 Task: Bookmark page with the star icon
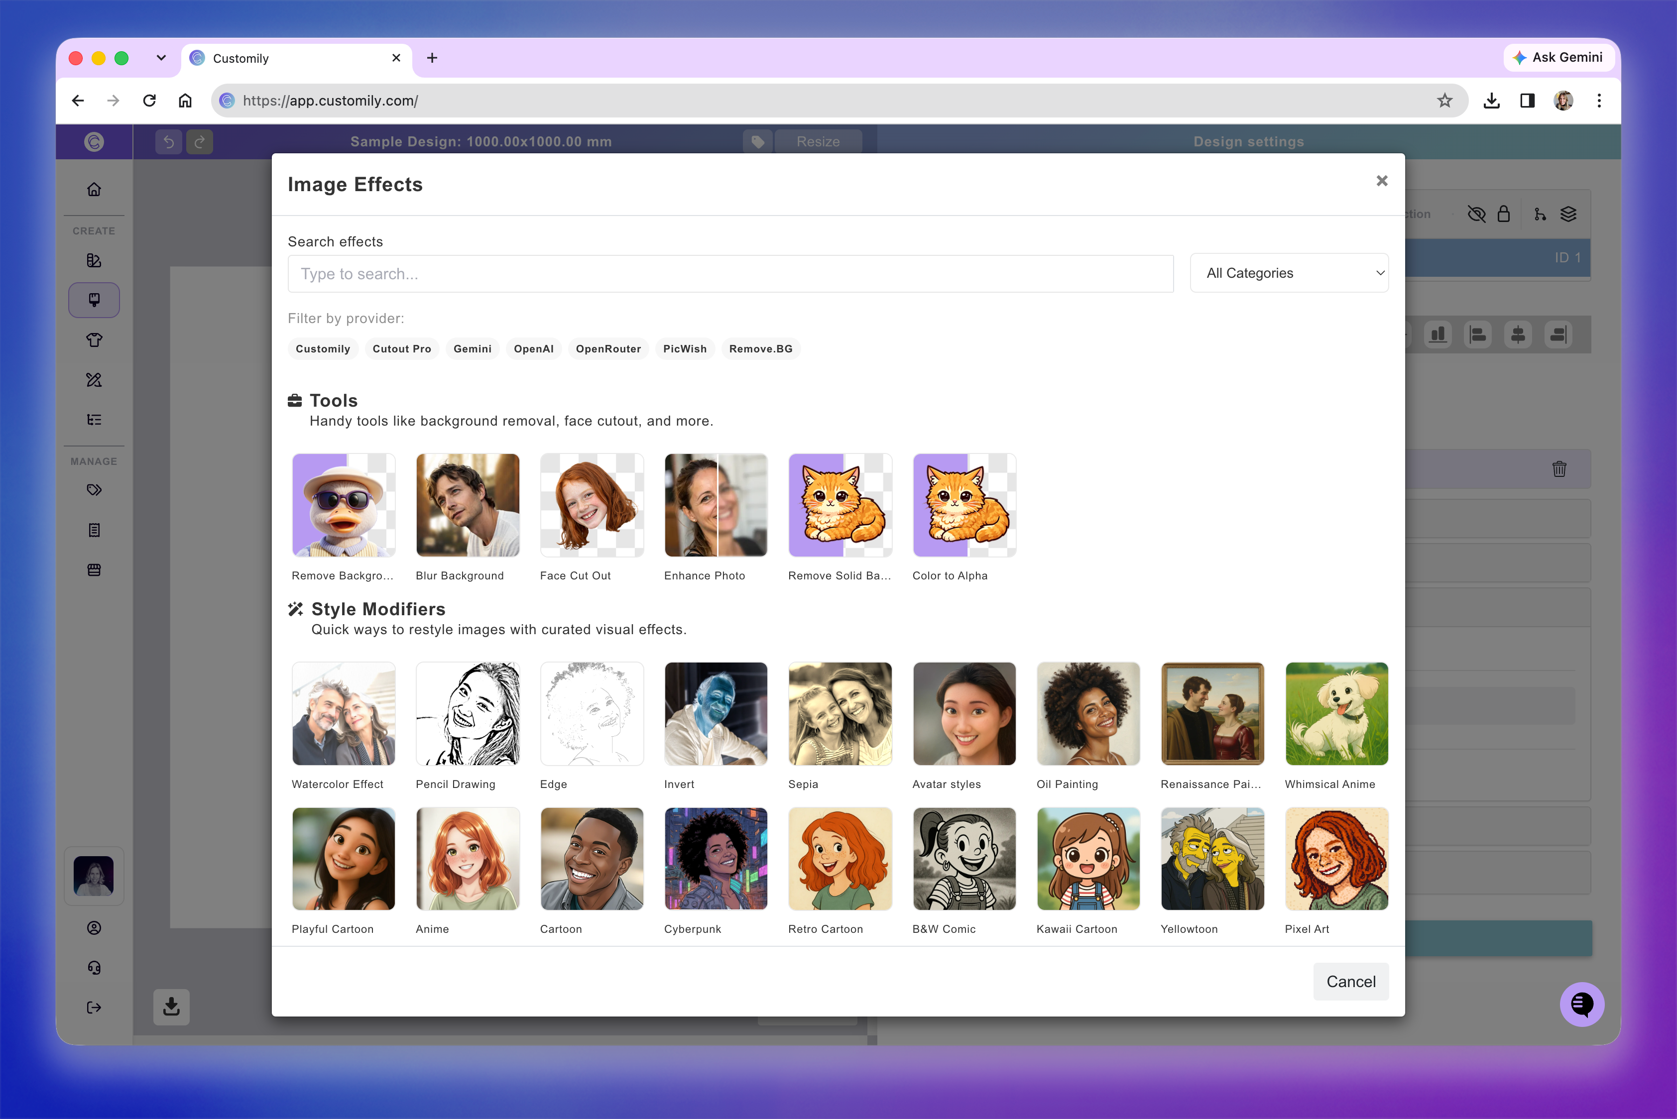(x=1445, y=101)
